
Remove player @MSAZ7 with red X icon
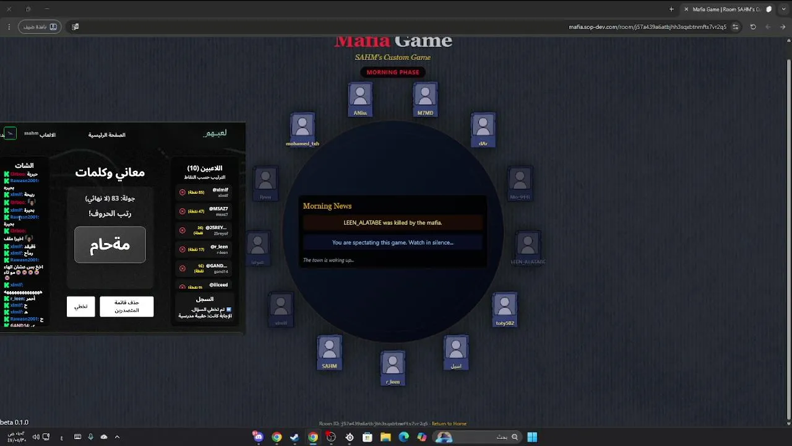(183, 211)
